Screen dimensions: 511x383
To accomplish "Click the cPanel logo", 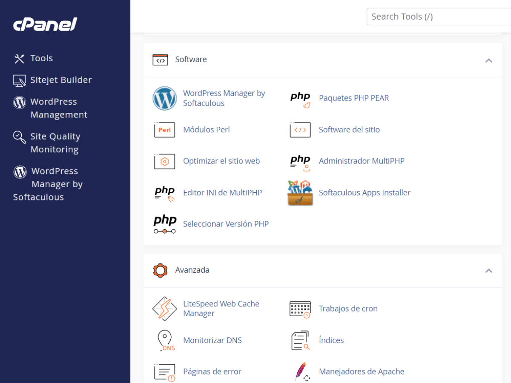I will pos(45,24).
